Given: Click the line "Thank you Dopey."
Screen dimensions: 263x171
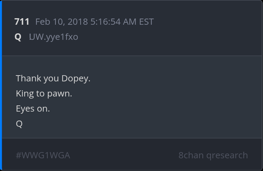Looking at the screenshot, I should [53, 78].
